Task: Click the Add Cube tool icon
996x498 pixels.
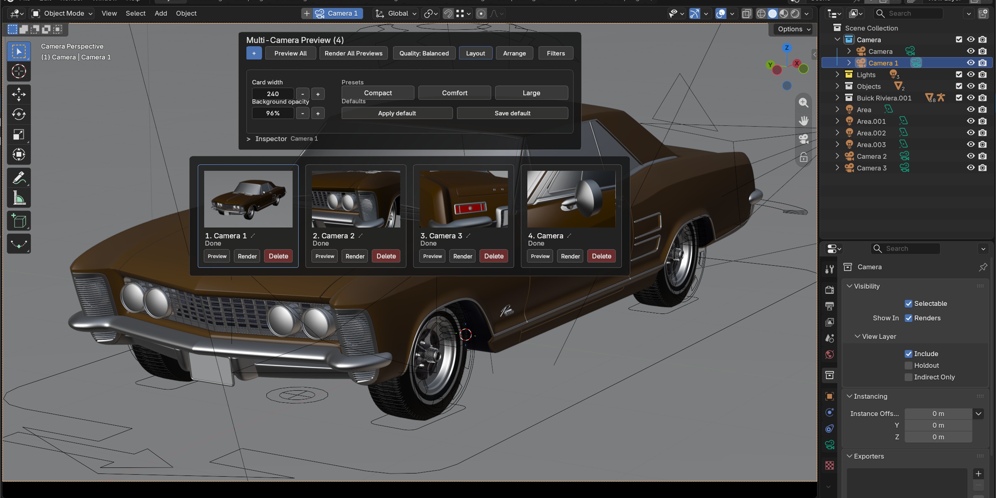Action: (x=19, y=221)
